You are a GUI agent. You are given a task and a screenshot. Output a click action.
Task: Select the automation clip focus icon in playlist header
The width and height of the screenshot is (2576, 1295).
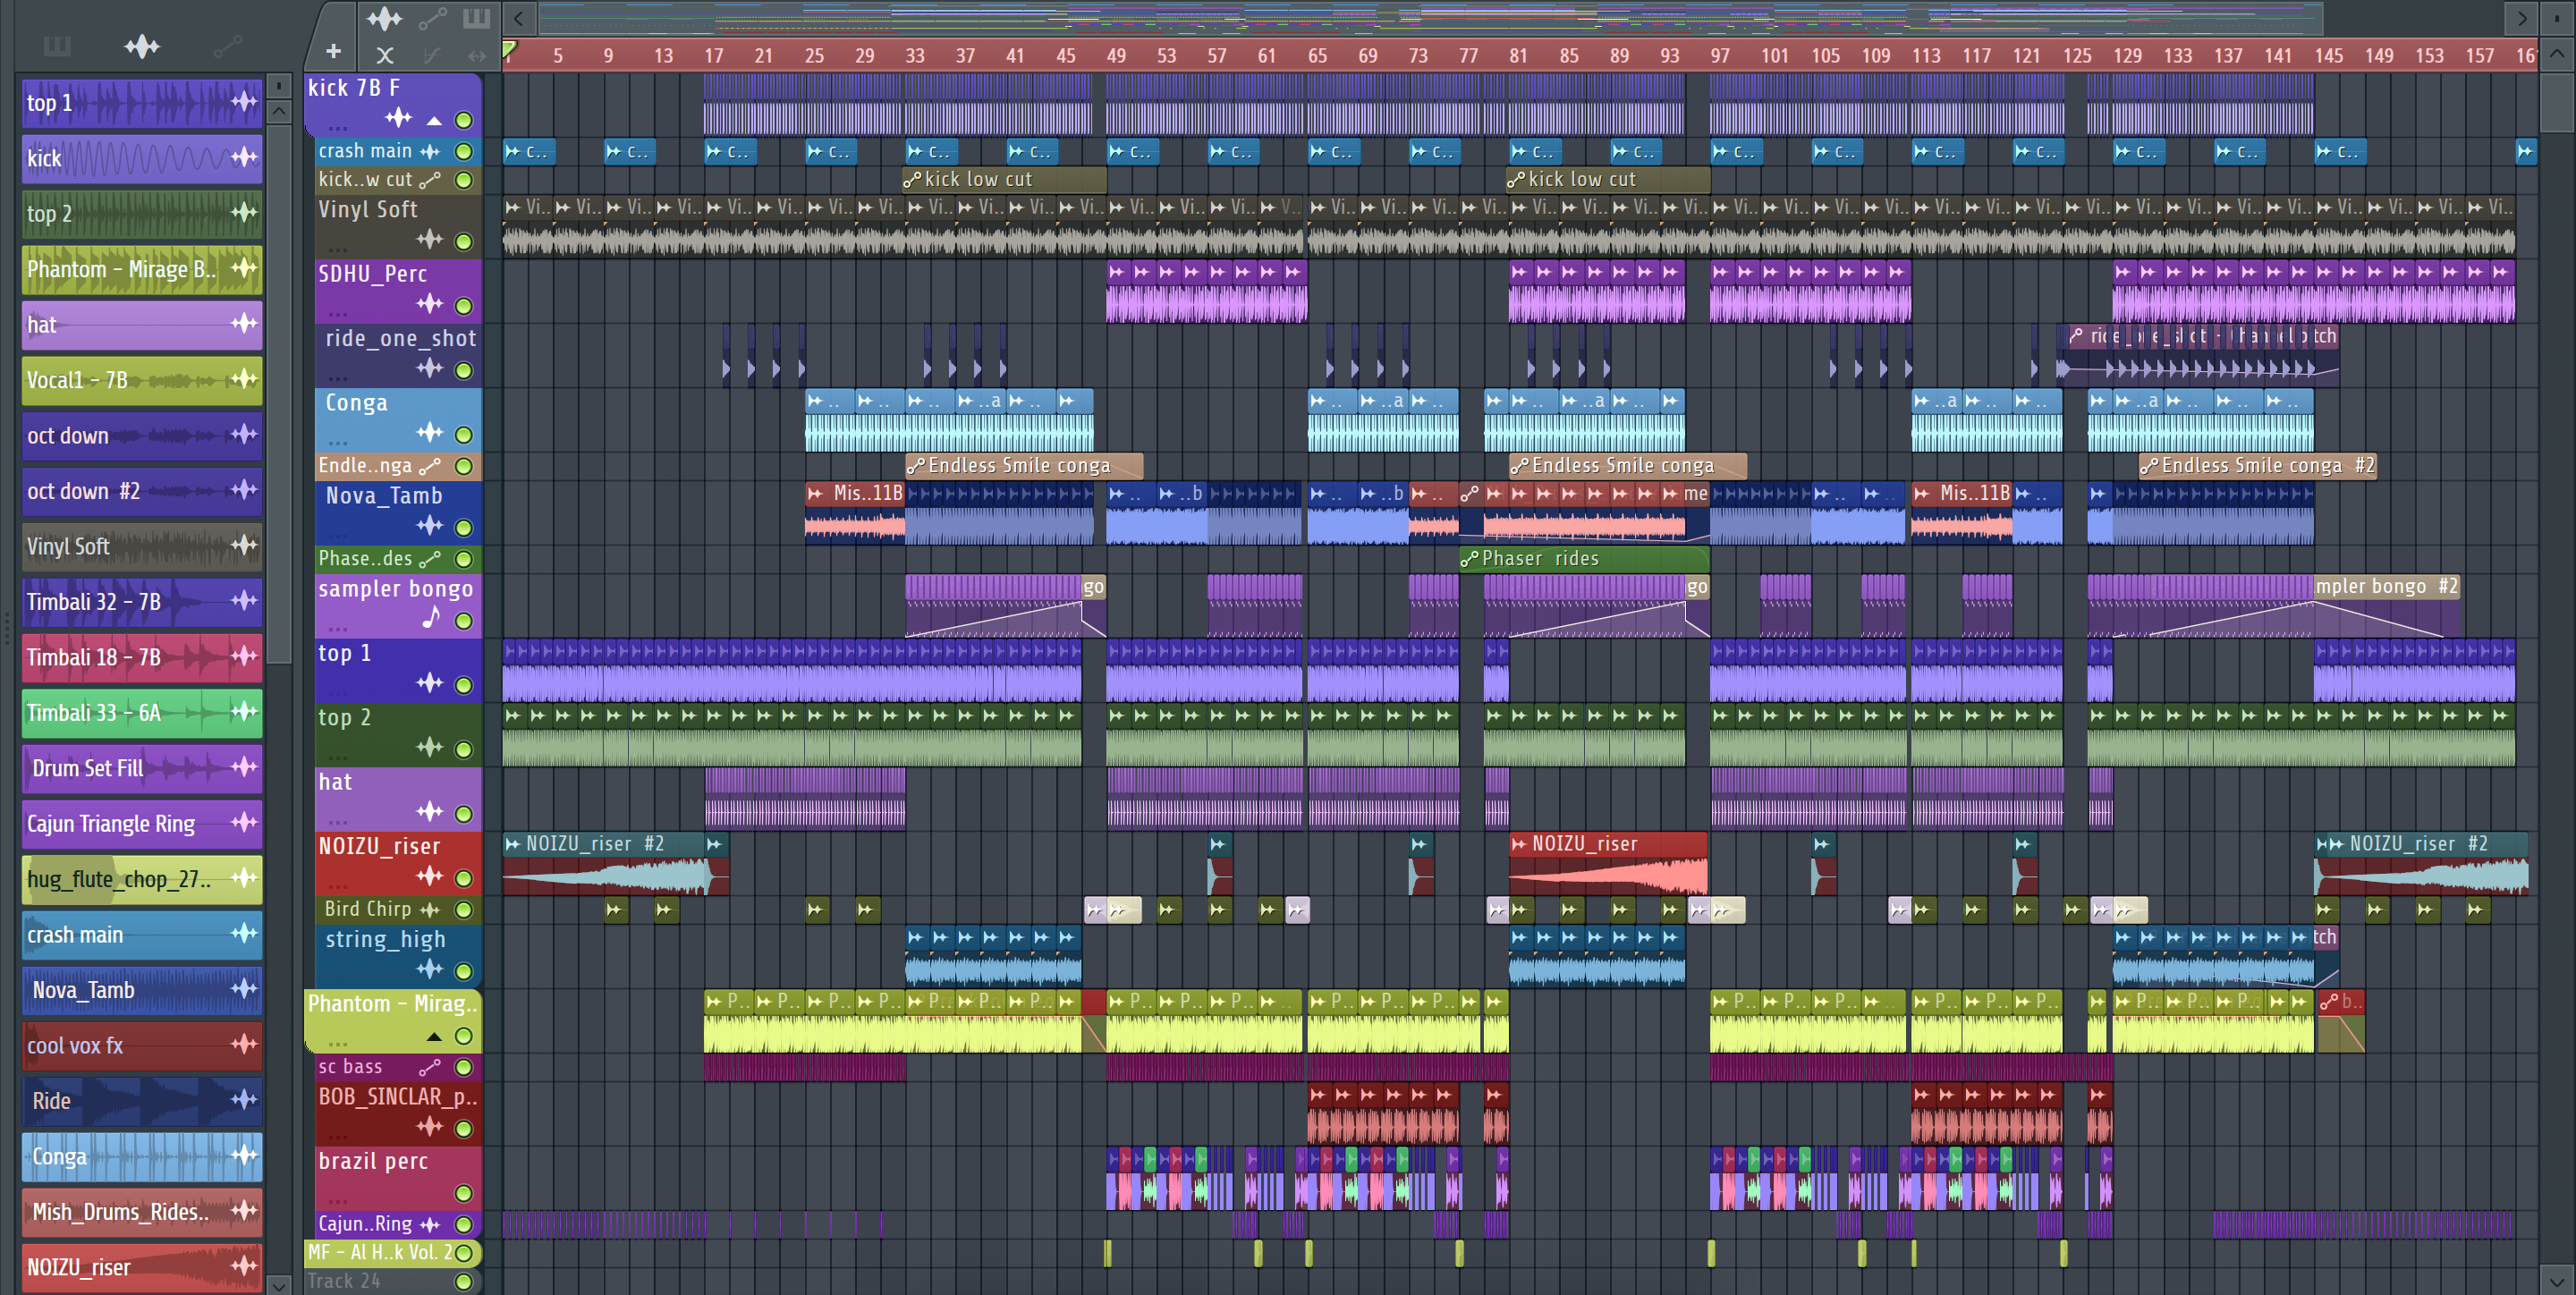433,18
